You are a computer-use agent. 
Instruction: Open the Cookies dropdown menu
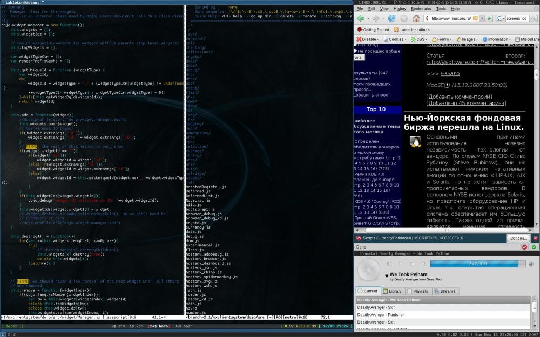pos(395,39)
